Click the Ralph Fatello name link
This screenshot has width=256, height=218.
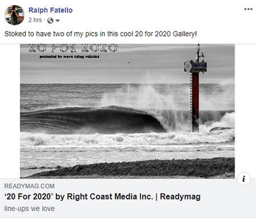point(51,10)
